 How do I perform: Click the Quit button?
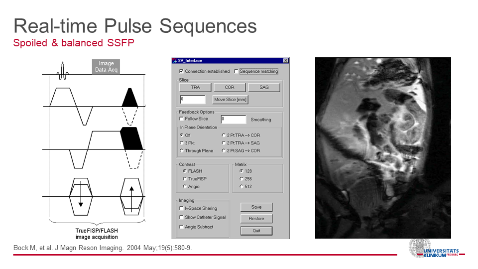[256, 231]
